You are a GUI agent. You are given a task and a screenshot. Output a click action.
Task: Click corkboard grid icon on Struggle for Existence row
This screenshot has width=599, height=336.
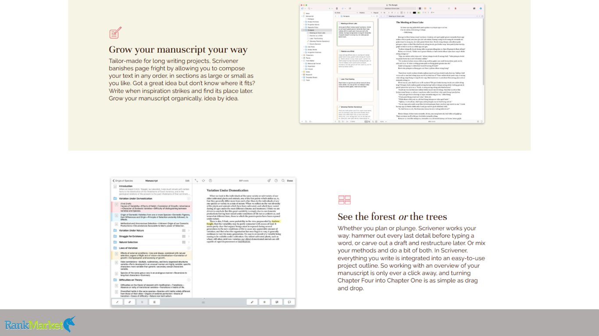tap(184, 236)
